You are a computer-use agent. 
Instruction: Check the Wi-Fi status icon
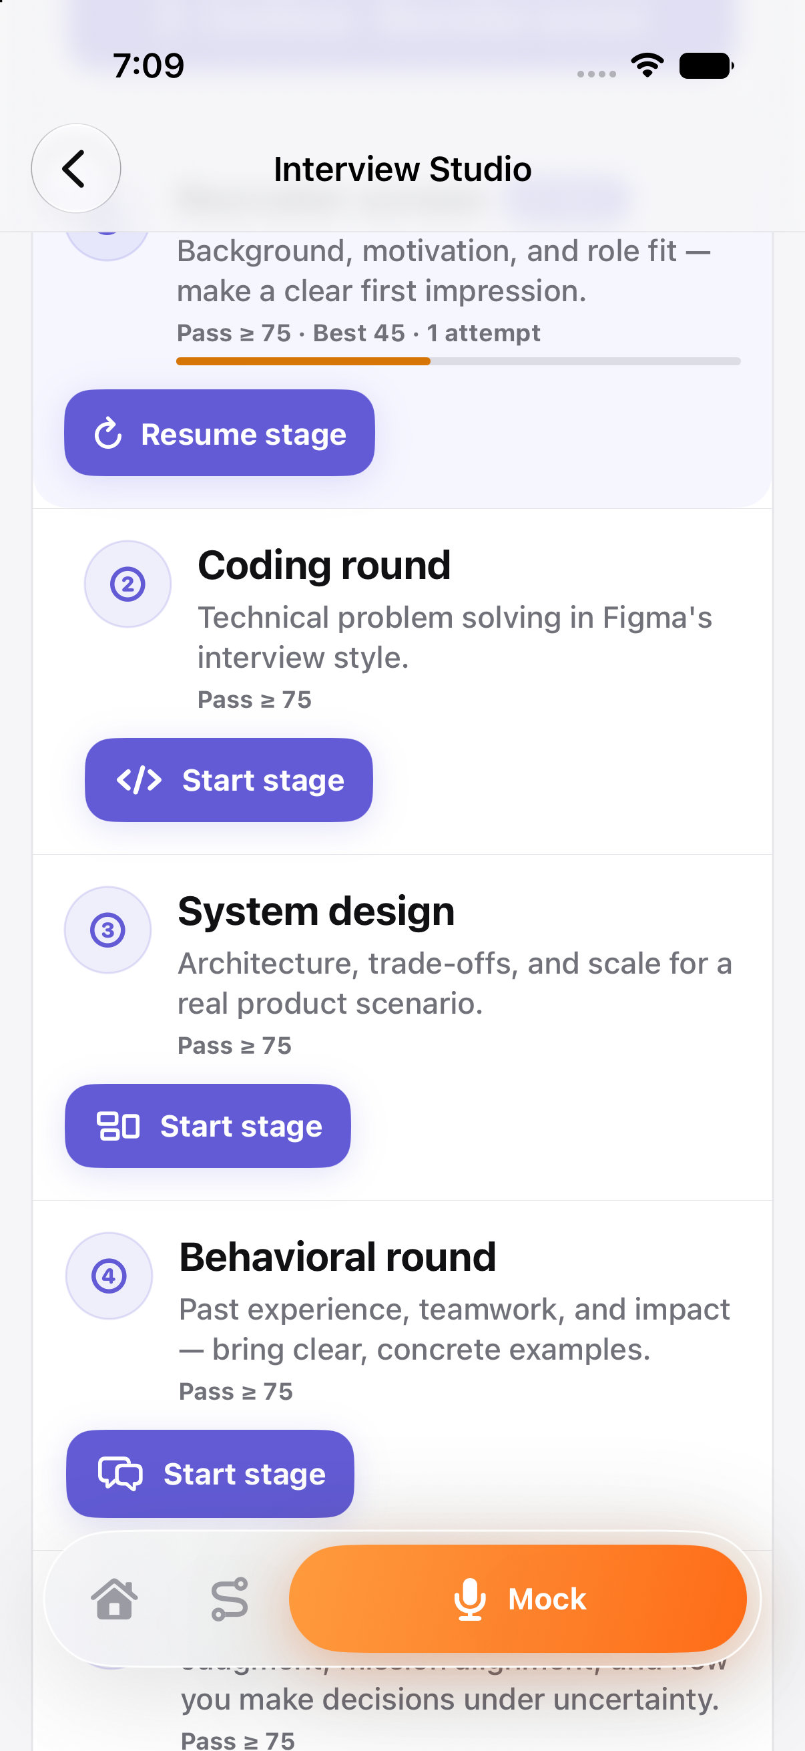(x=647, y=65)
